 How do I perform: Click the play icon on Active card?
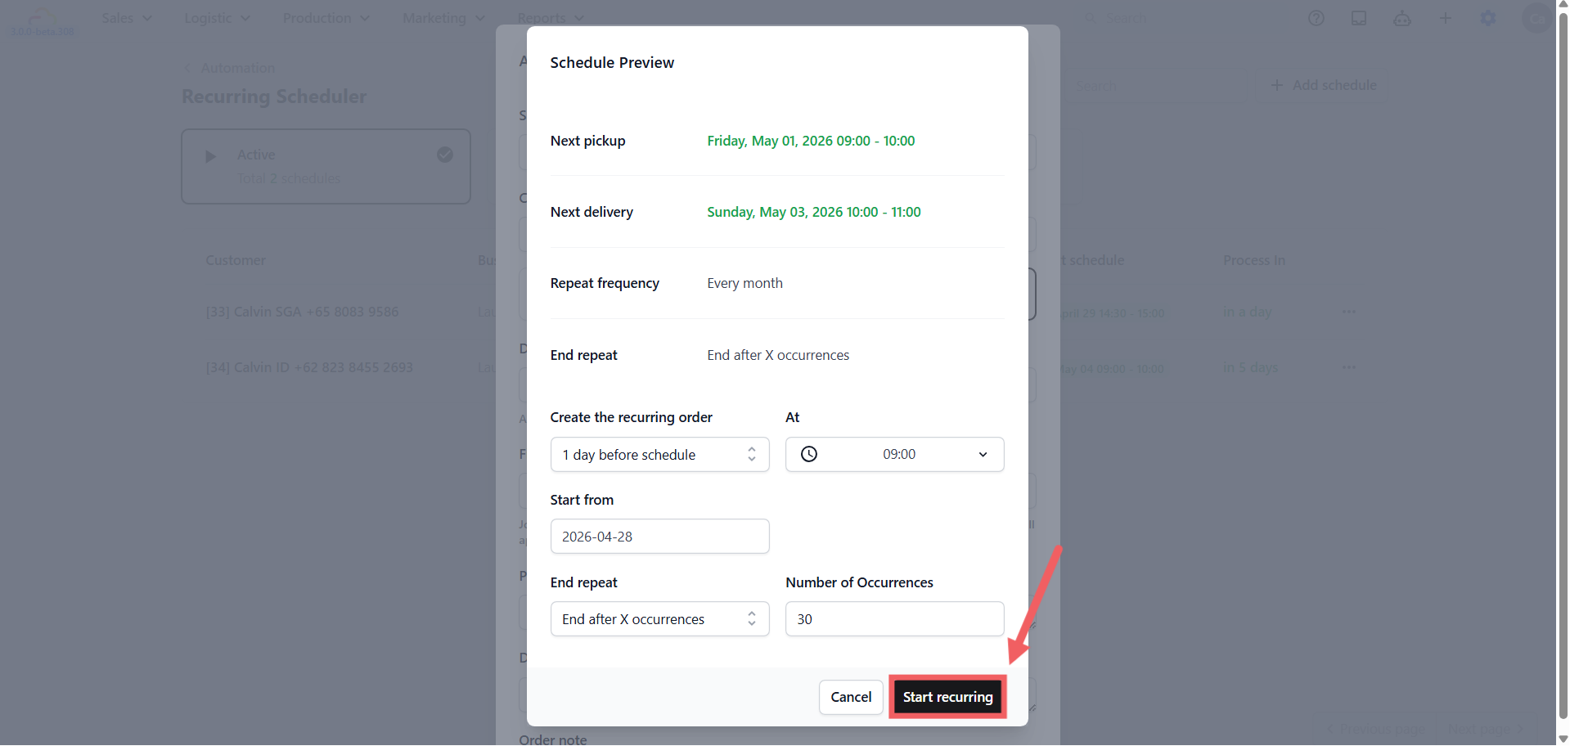point(210,156)
